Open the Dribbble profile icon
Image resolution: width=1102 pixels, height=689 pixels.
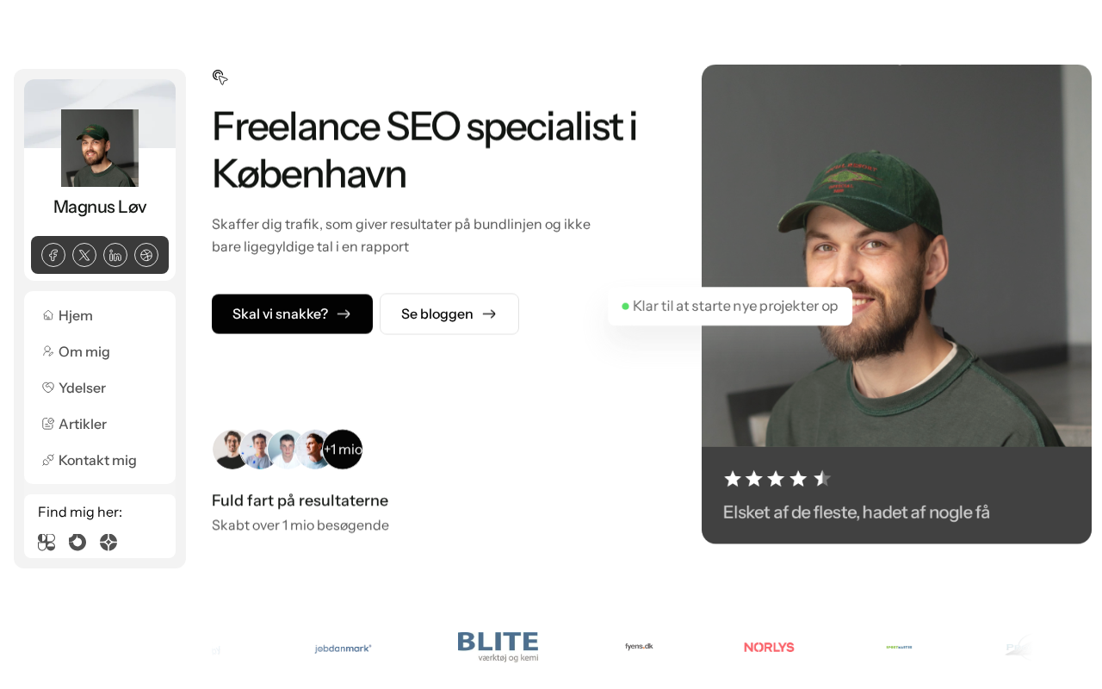coord(146,255)
